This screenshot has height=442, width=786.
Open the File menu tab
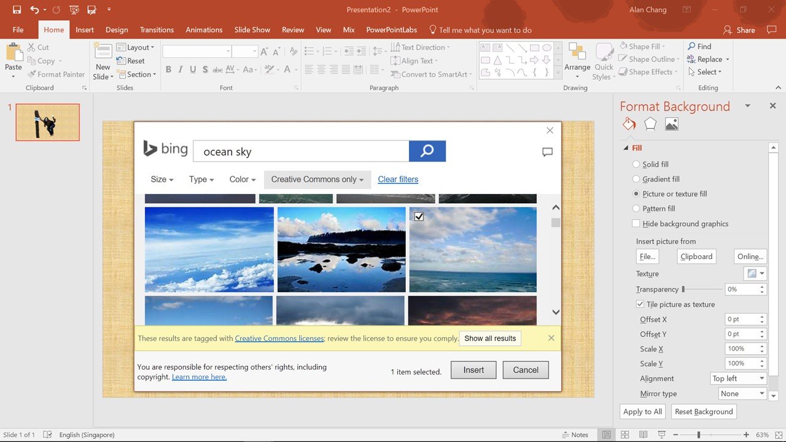coord(18,29)
